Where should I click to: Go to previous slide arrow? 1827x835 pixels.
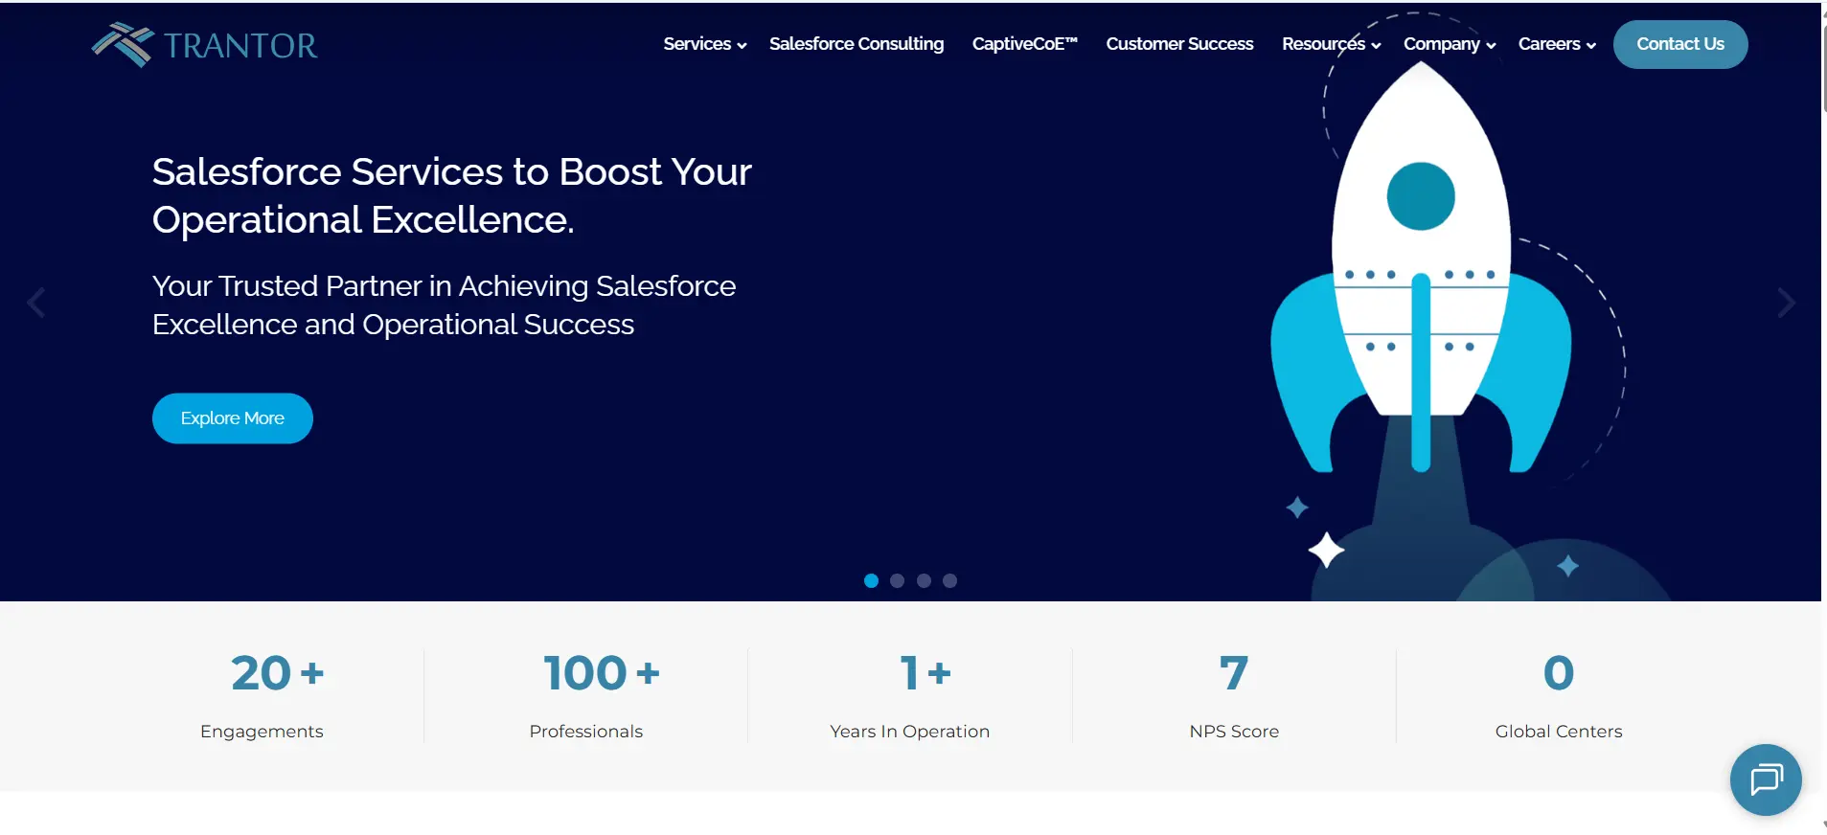coord(36,303)
